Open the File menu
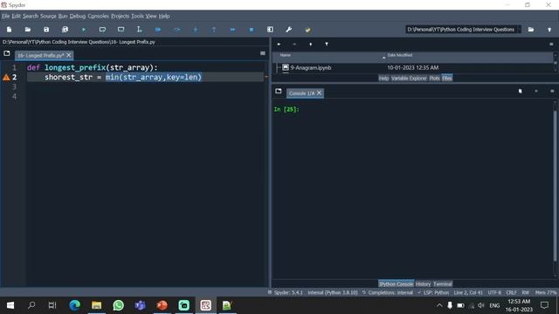Viewport: 559px width, 314px height. (x=6, y=16)
